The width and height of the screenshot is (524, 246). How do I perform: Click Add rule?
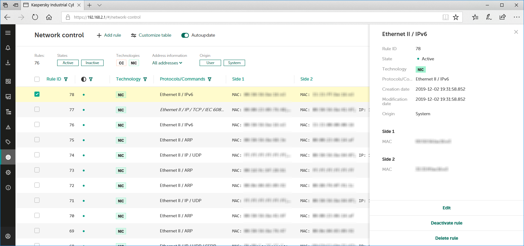(109, 35)
